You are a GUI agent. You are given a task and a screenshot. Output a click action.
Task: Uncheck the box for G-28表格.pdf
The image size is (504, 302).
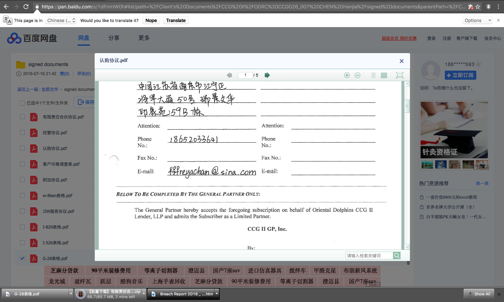(x=22, y=258)
